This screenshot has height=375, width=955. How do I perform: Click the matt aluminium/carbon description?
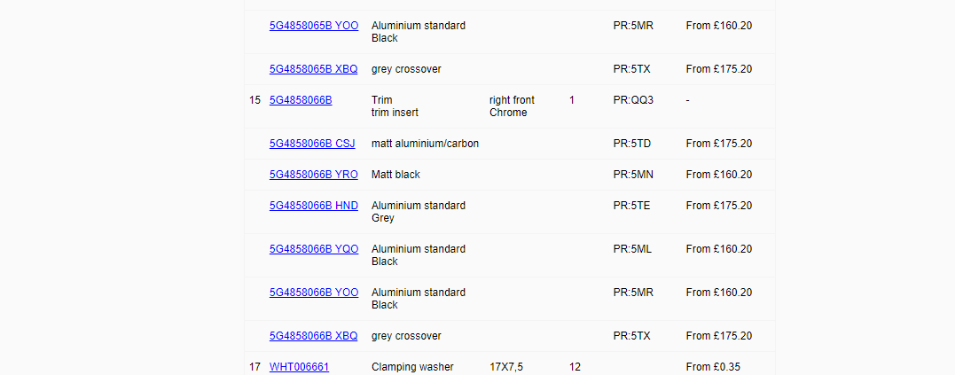pos(425,144)
